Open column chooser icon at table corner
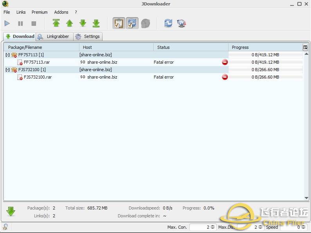This screenshot has width=311, height=233. pos(305,47)
